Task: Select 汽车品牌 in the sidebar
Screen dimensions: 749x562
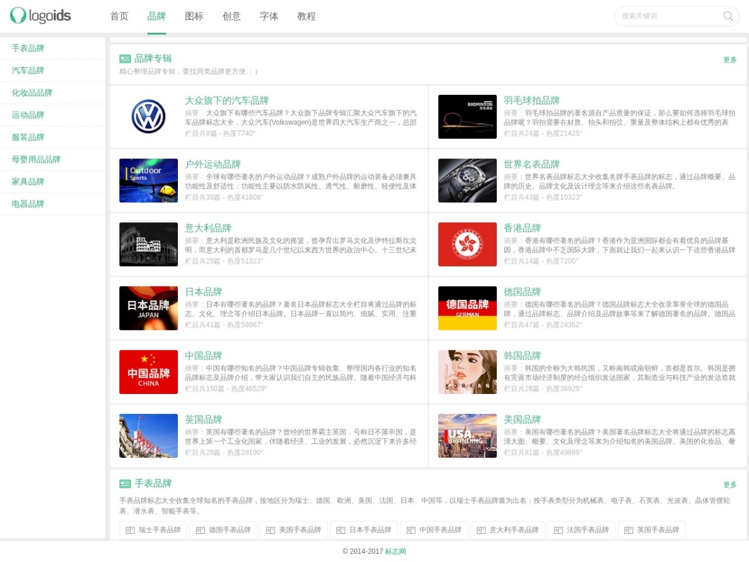Action: point(52,71)
